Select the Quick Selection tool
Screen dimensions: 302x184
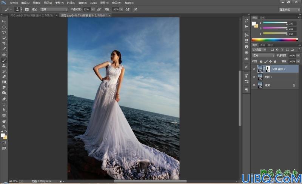(x=4, y=38)
